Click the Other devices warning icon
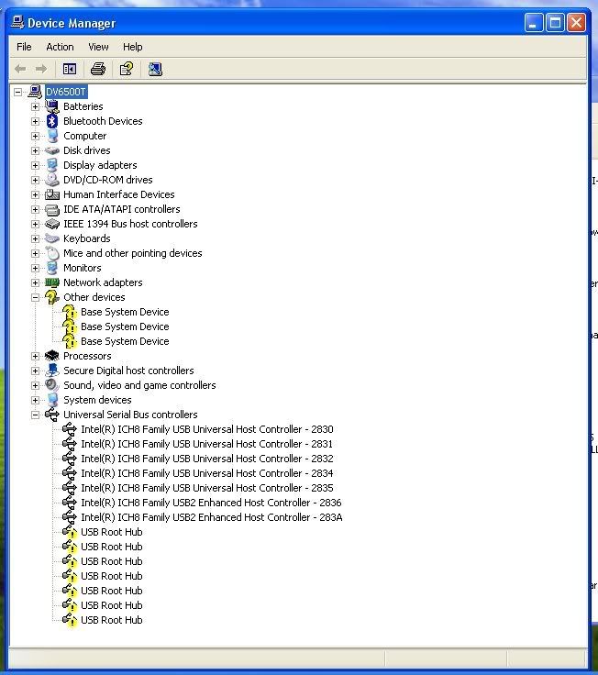Screen dimensions: 598x675 (52, 297)
